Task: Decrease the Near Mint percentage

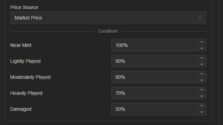Action: (x=202, y=48)
